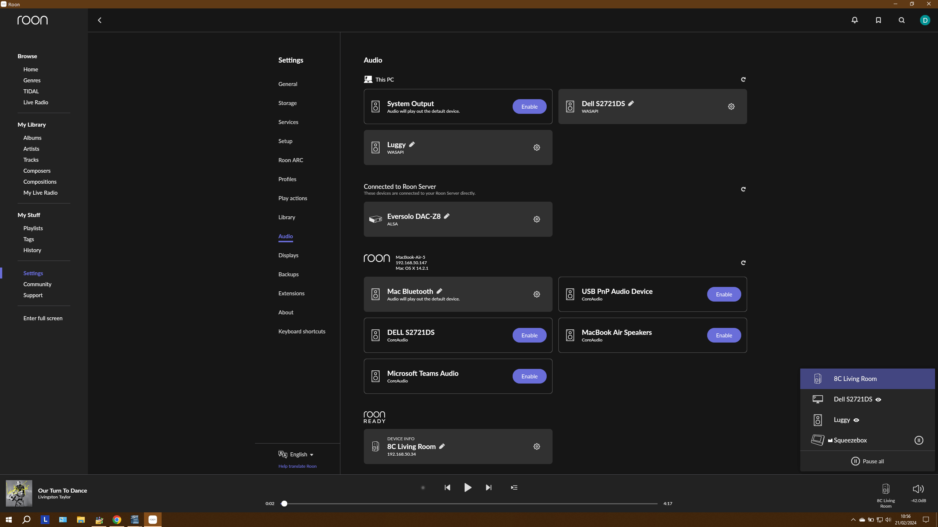
Task: Click Our Turn To Dance album artwork
Action: [x=19, y=493]
